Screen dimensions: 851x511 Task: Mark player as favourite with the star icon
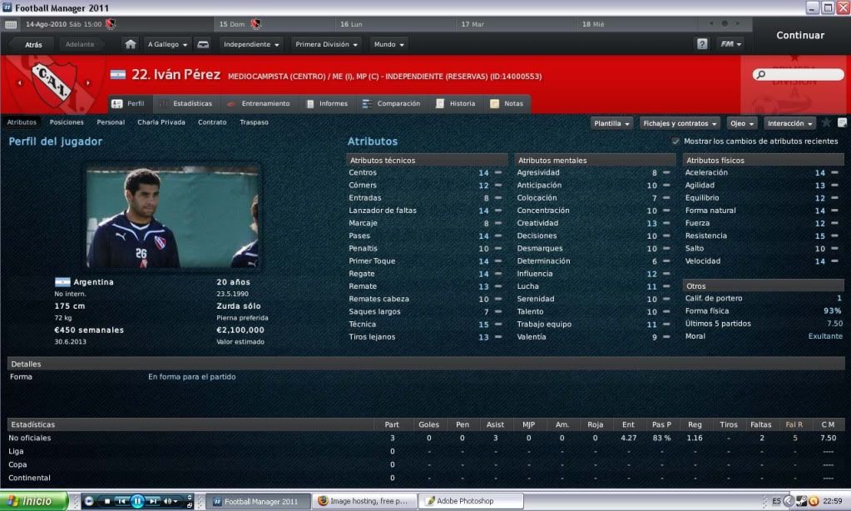click(826, 122)
